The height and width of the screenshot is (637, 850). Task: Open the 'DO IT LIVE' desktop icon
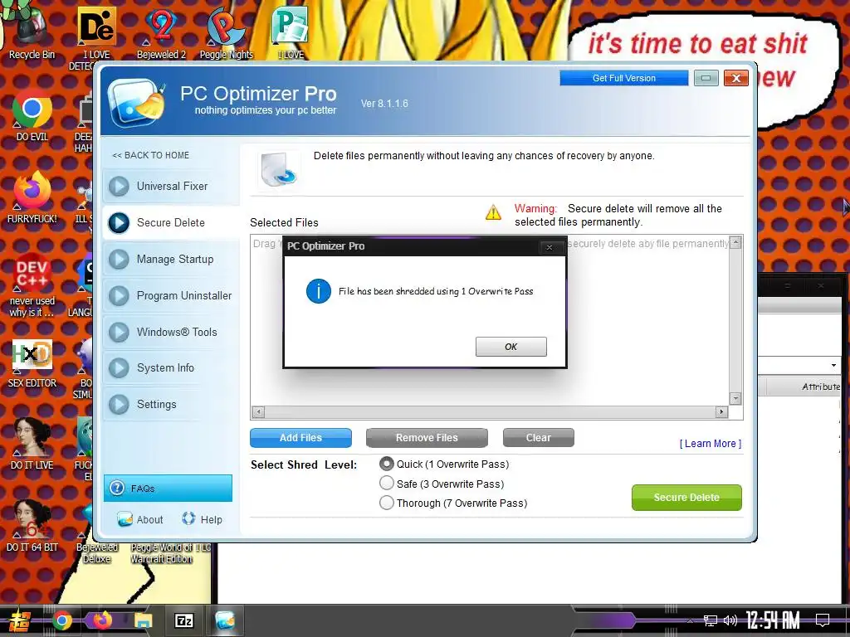[x=32, y=445]
